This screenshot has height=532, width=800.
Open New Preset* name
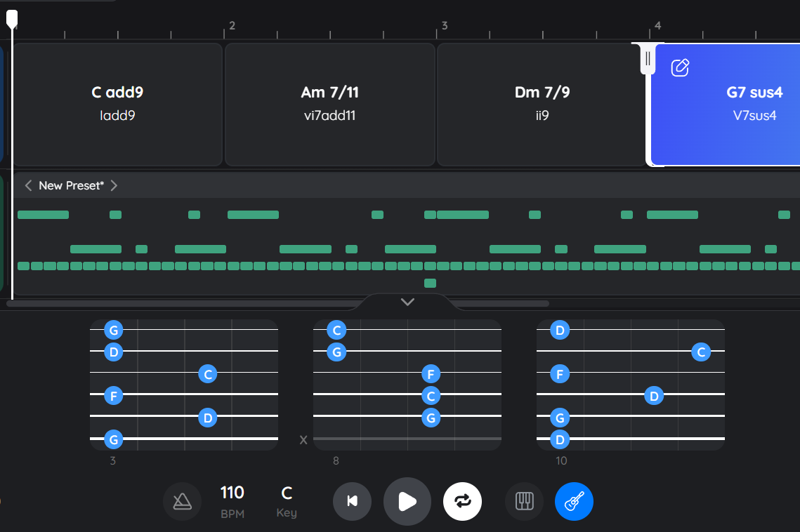click(x=72, y=186)
